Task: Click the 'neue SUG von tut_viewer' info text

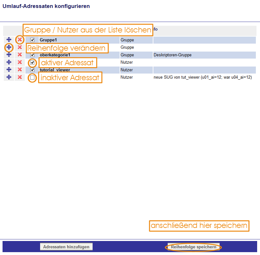Action: (203, 77)
